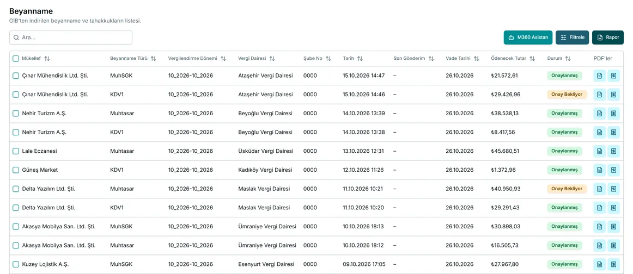Open beyanname PDF for Akasya Mobilya Muhtasar row
The width and height of the screenshot is (633, 274).
599,245
